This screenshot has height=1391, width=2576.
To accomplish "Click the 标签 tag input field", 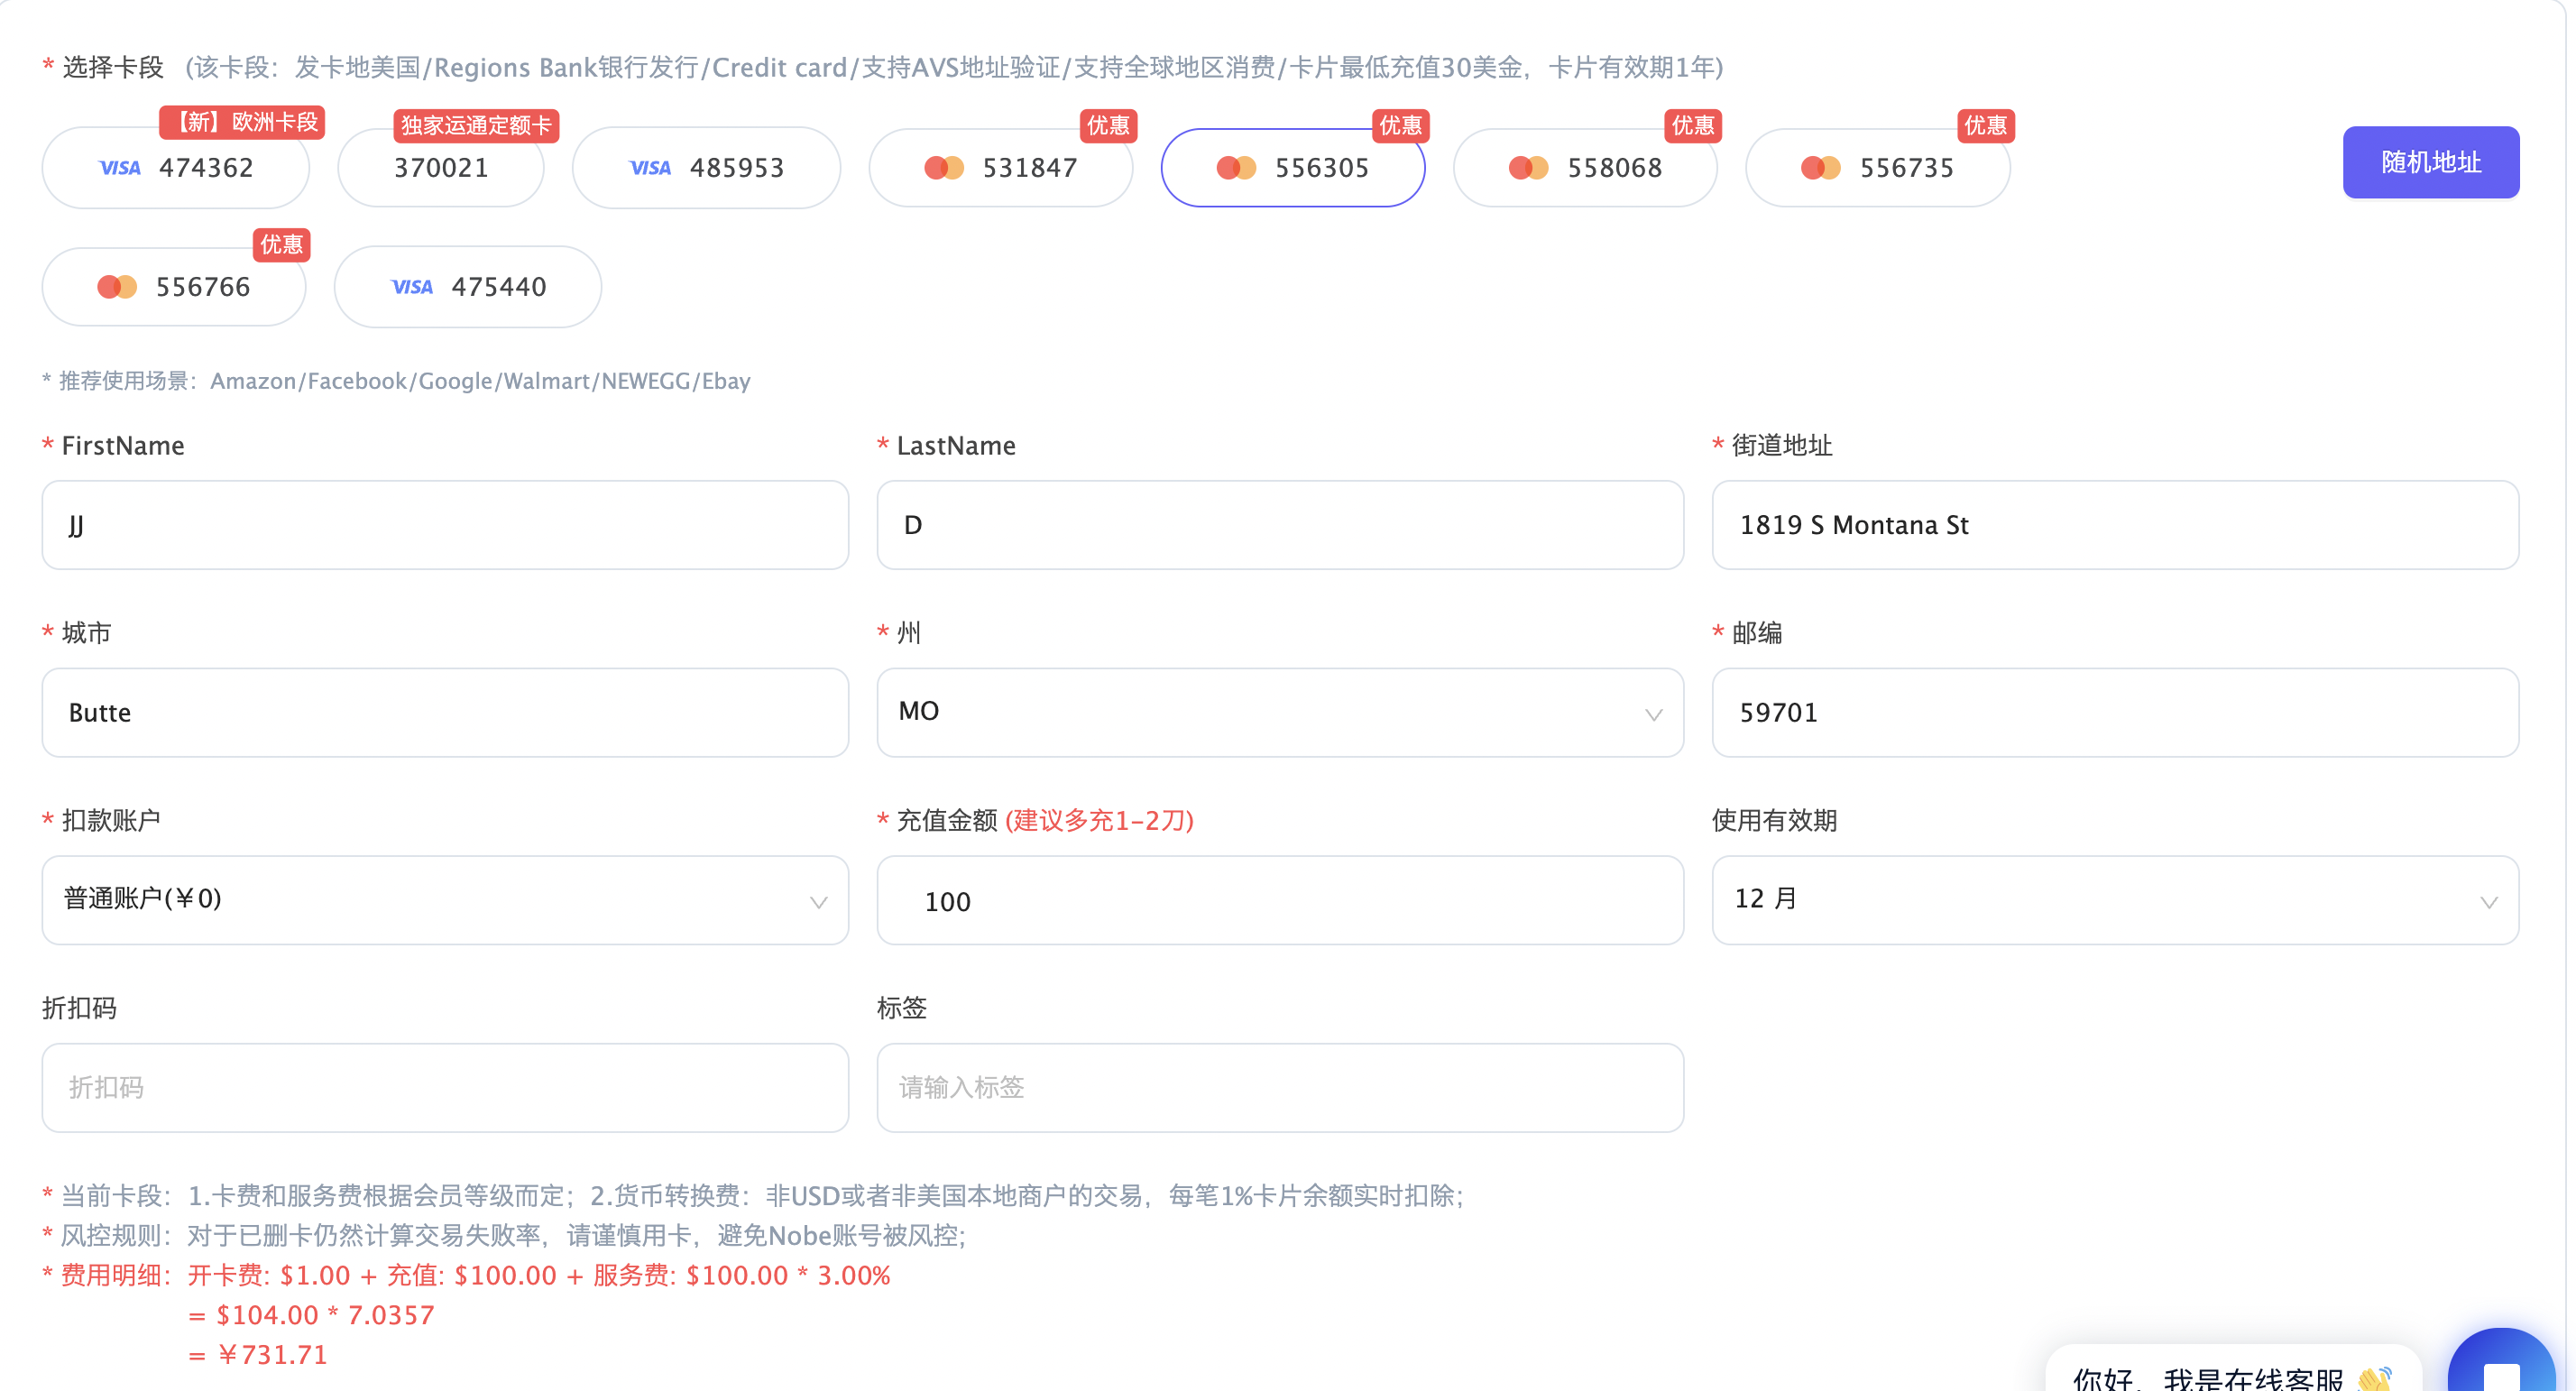I will pos(1280,1087).
